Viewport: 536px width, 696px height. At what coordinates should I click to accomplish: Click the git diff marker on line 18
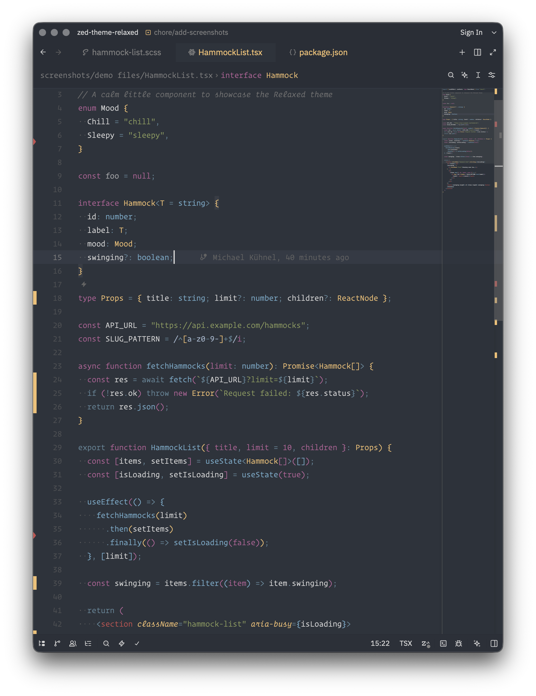[35, 298]
